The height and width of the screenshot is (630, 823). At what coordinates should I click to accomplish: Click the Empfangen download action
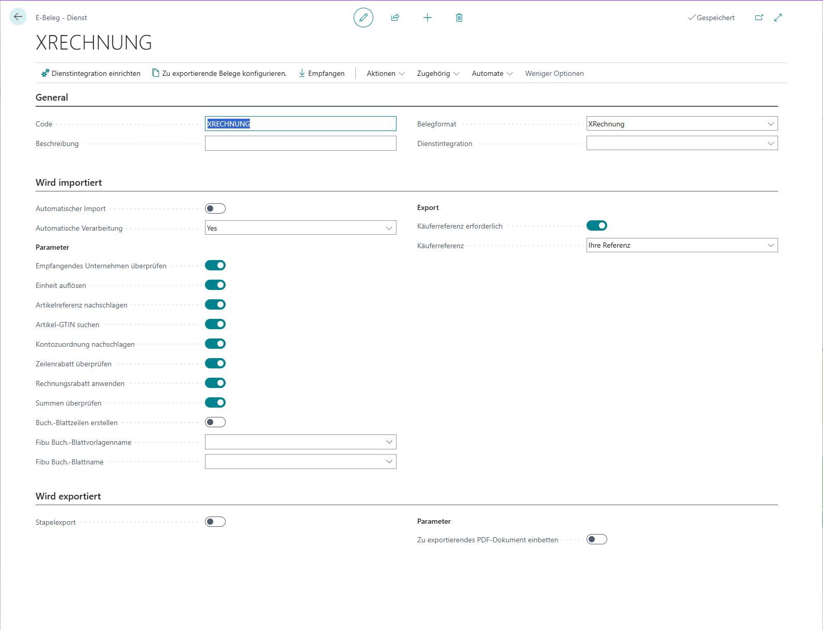pyautogui.click(x=321, y=73)
